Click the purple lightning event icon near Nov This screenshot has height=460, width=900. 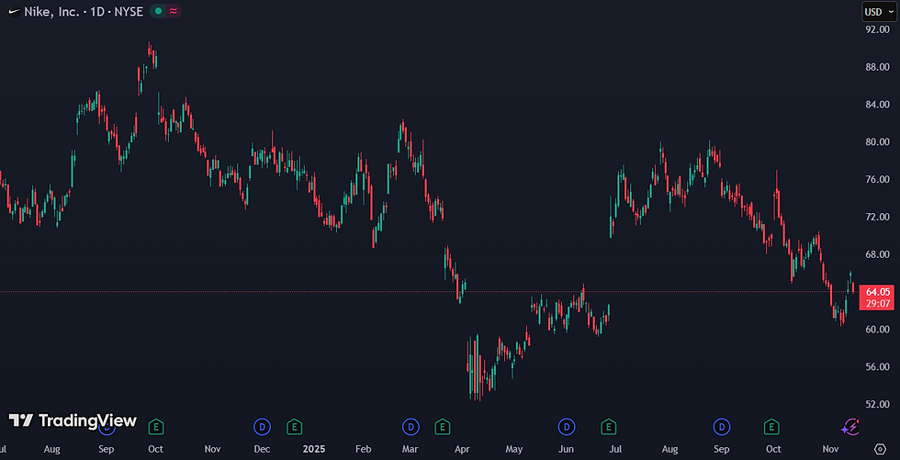coord(850,427)
